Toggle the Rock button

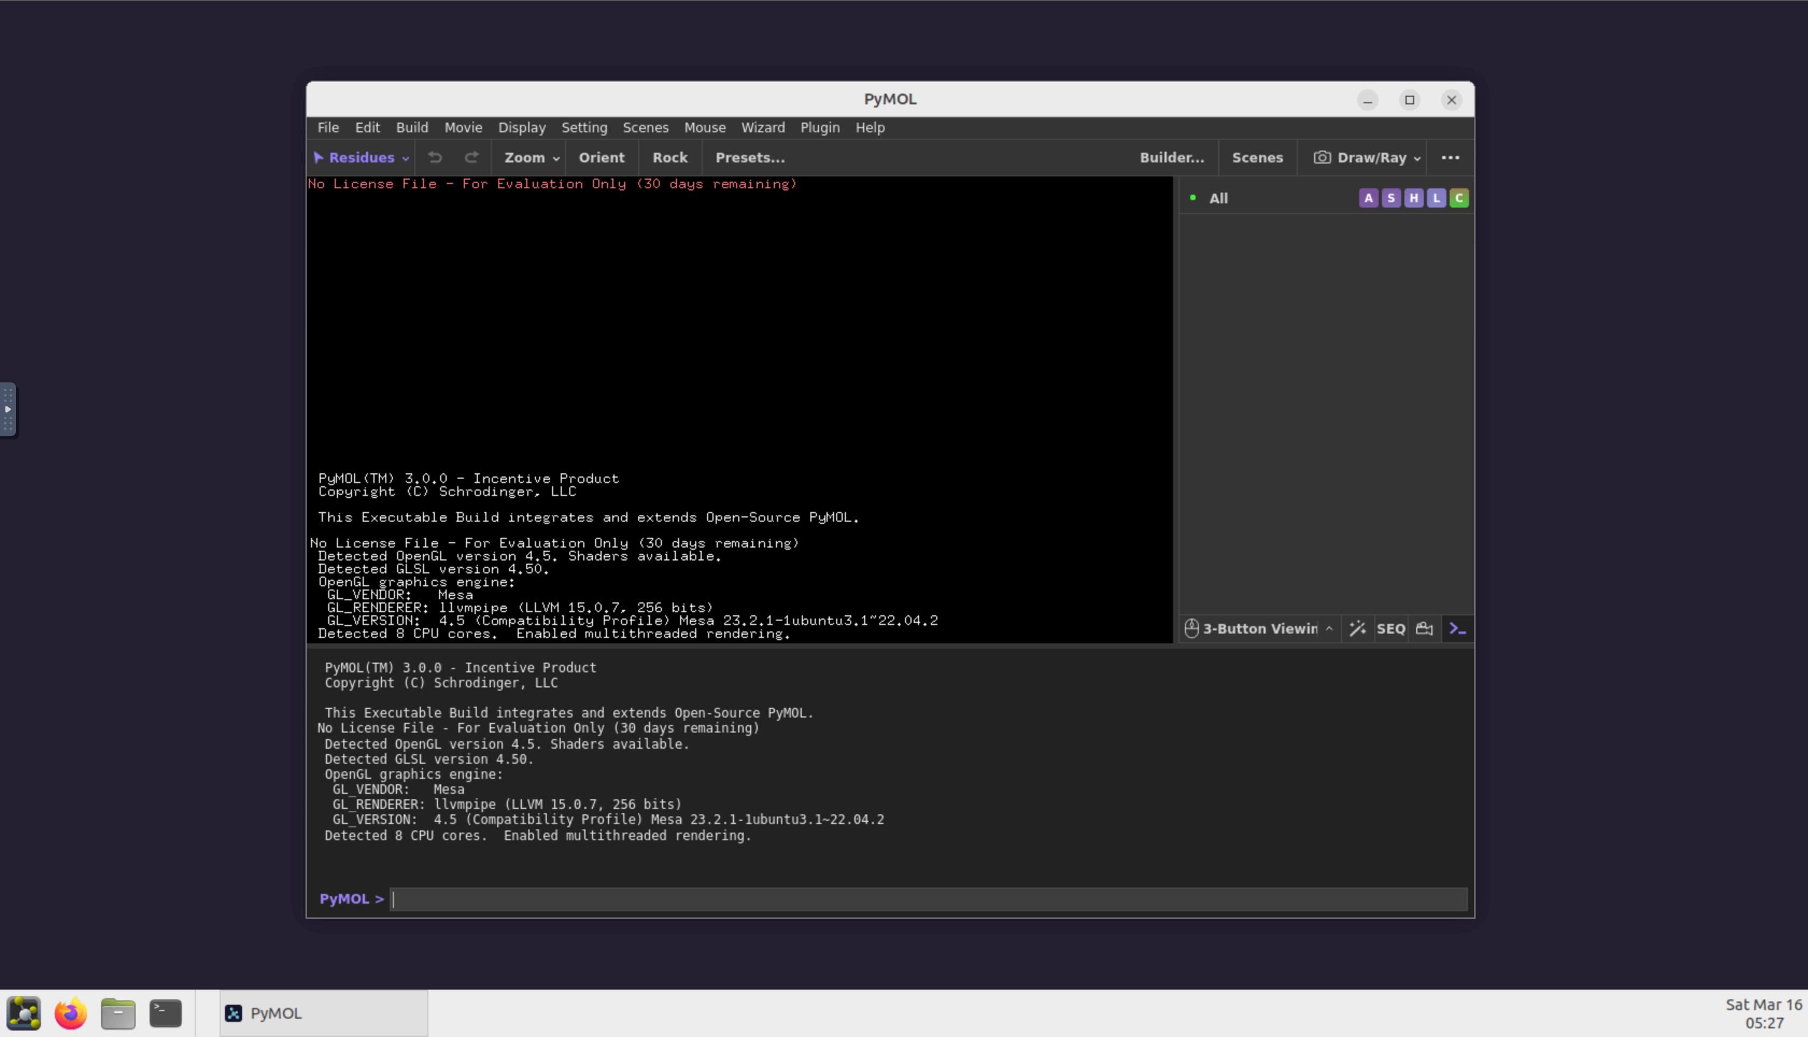[x=669, y=158]
